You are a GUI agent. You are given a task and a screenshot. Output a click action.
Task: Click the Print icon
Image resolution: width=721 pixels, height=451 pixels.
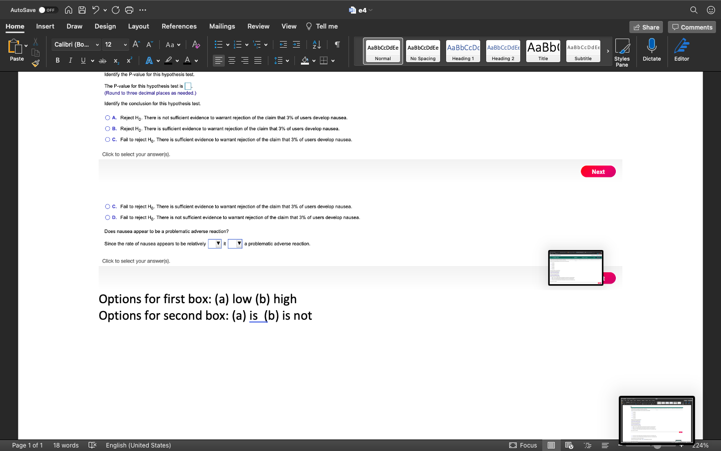pyautogui.click(x=129, y=10)
